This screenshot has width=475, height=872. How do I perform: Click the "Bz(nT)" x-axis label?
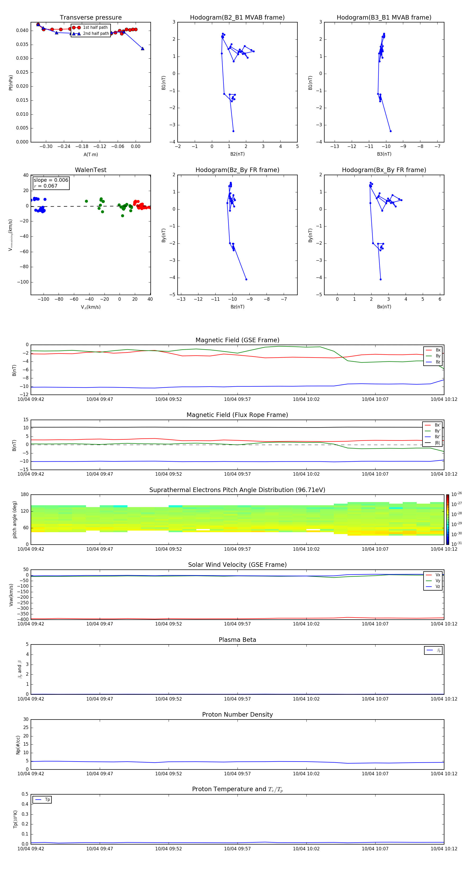(x=237, y=307)
